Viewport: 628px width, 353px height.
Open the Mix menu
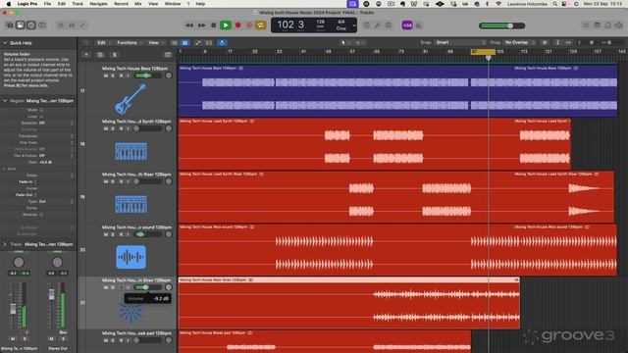pyautogui.click(x=137, y=4)
